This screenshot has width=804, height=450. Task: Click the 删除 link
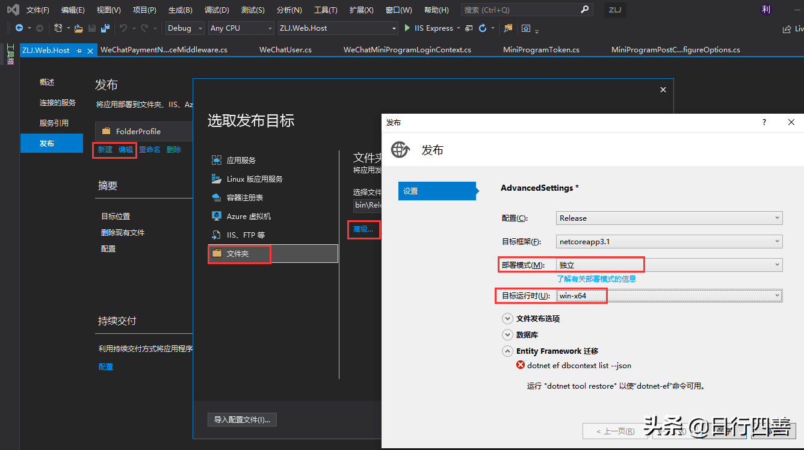173,149
